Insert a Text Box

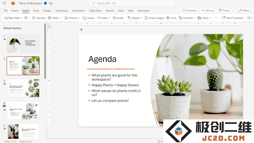coord(39,18)
